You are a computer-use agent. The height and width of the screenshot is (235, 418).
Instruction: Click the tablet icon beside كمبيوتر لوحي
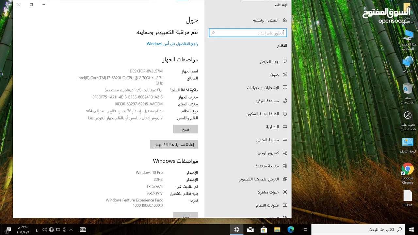coord(285,153)
